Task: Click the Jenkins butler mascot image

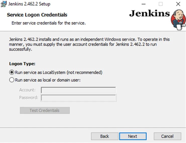Action: click(x=178, y=20)
